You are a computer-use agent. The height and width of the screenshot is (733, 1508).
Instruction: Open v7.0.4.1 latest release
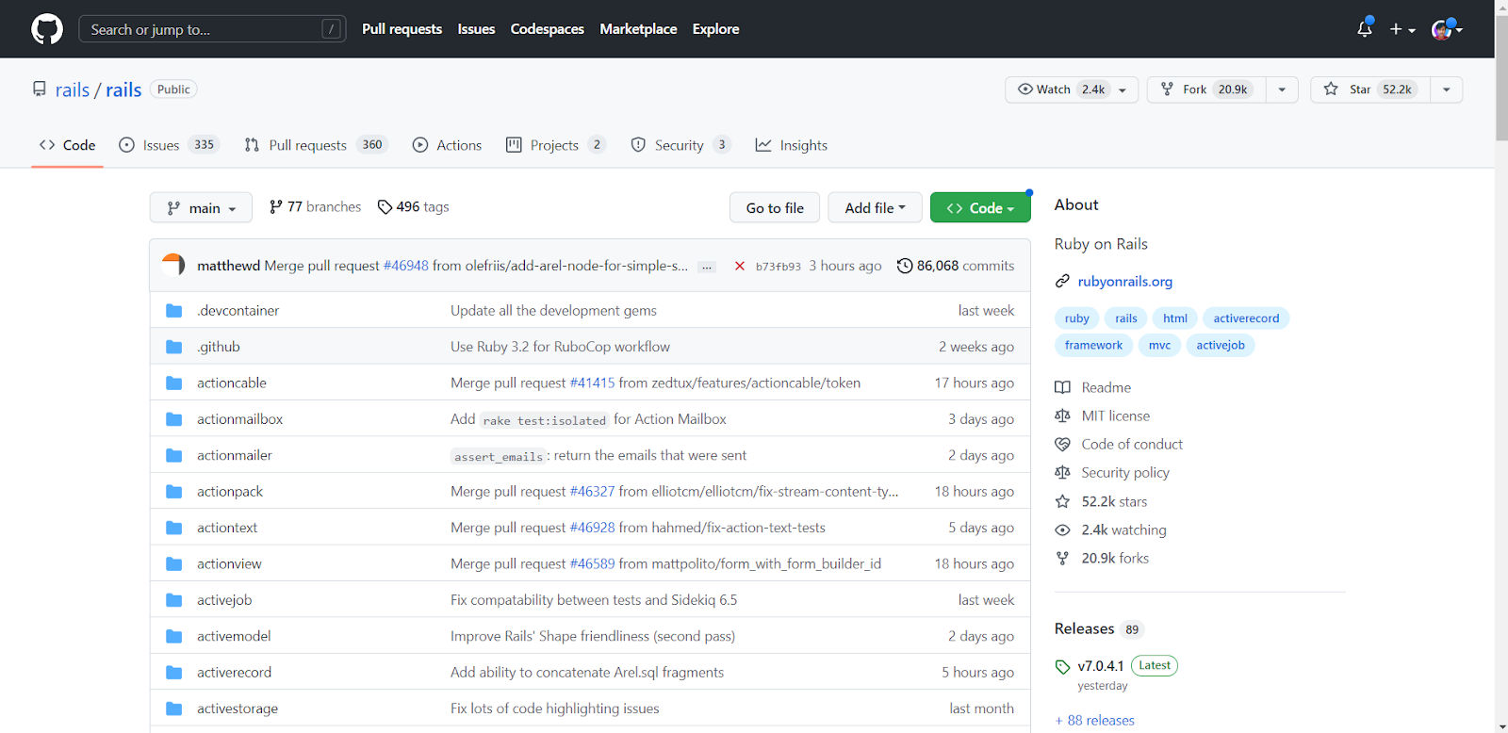tap(1101, 665)
